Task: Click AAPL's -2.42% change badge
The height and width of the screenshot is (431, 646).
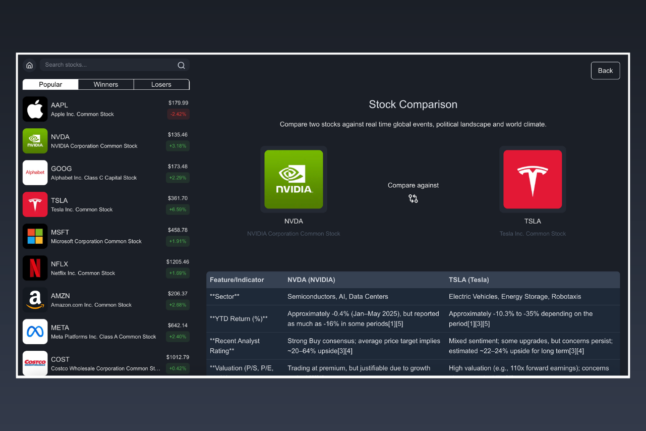Action: click(x=178, y=114)
